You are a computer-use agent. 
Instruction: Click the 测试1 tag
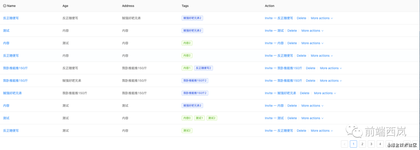199,118
